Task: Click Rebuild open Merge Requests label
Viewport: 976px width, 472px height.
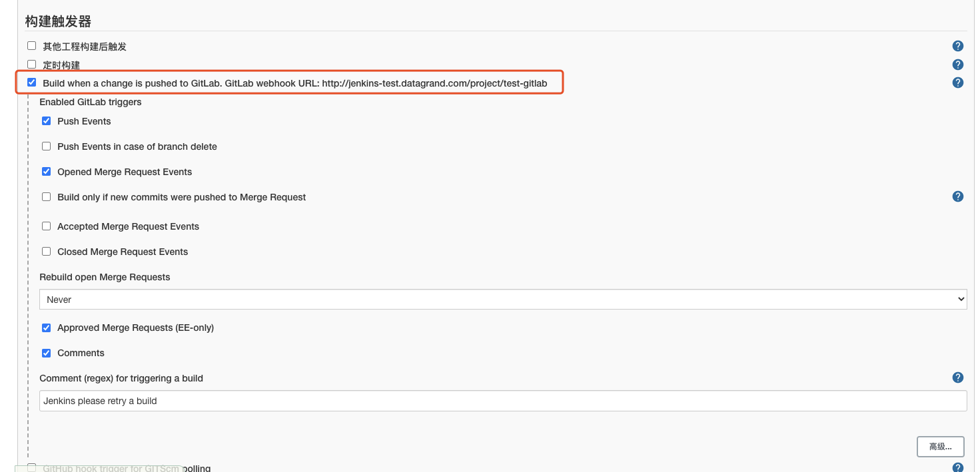Action: coord(105,277)
